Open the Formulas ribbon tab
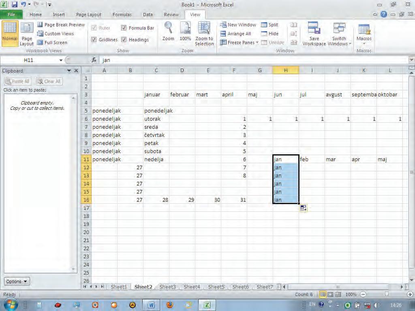The image size is (415, 311). 122,15
